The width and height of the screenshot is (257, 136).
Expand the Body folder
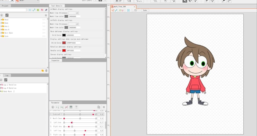click(x=1, y=23)
